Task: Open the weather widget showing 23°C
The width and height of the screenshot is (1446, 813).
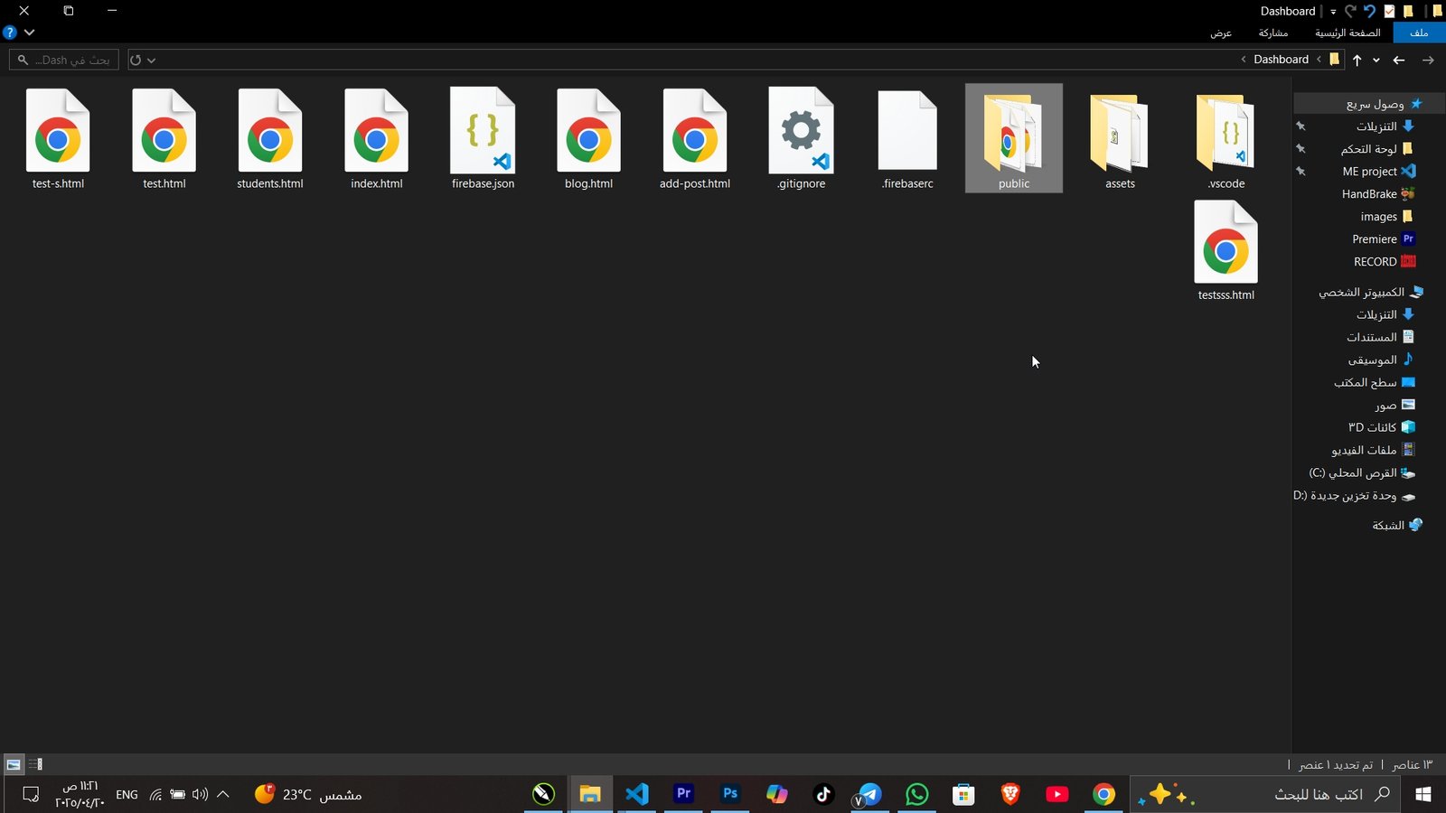Action: (308, 794)
